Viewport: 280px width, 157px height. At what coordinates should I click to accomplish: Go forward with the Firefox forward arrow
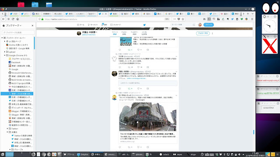[x=8, y=19]
